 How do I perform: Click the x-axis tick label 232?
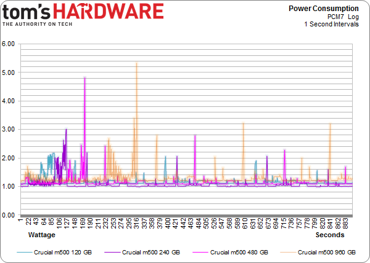[105, 223]
